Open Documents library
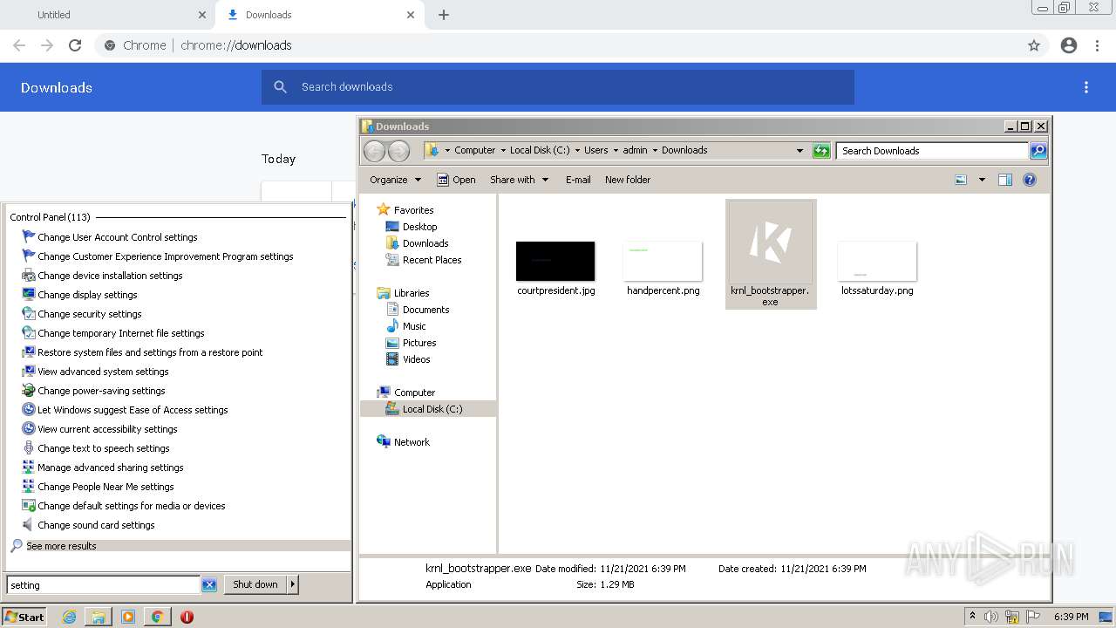 coord(425,310)
